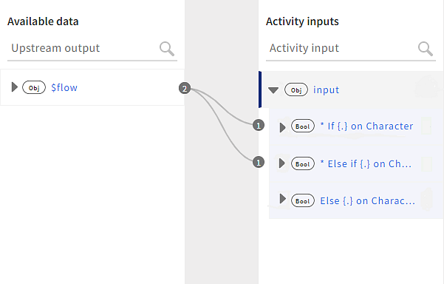Click the Obj type badge beside $flow
The height and width of the screenshot is (284, 444).
pos(34,87)
